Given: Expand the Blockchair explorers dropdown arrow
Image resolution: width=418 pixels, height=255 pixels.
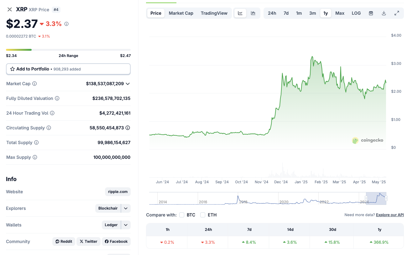Looking at the screenshot, I should tap(126, 208).
